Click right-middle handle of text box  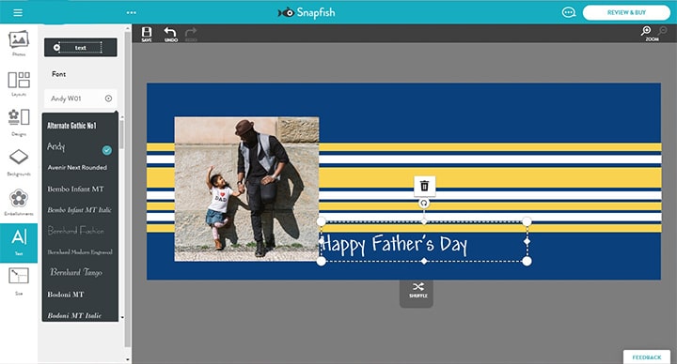(527, 241)
